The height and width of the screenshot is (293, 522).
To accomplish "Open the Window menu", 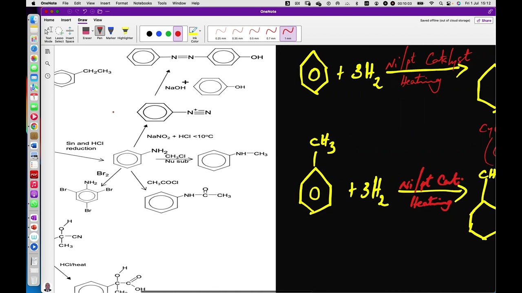I will [x=179, y=3].
